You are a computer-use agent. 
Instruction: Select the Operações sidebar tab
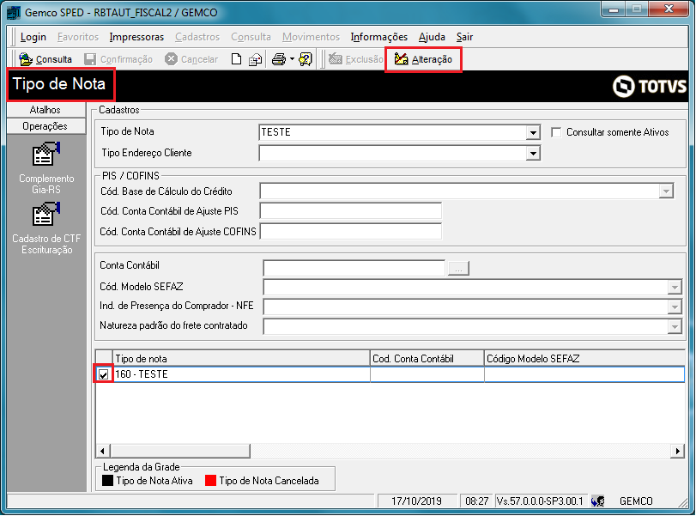46,126
